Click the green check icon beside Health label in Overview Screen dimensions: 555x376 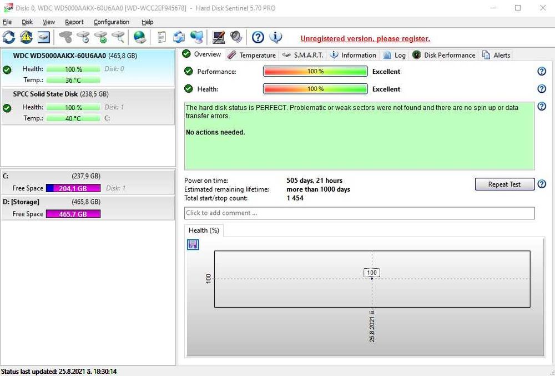(x=189, y=89)
